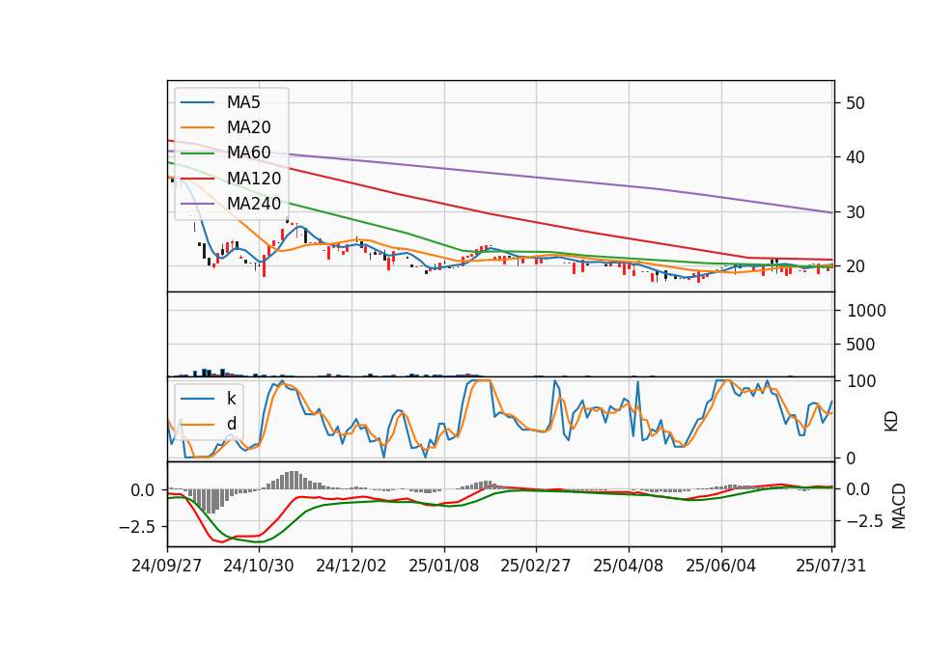Click the left MACD axis value −2.5
Viewport: 927px width, 666px height.
[136, 527]
